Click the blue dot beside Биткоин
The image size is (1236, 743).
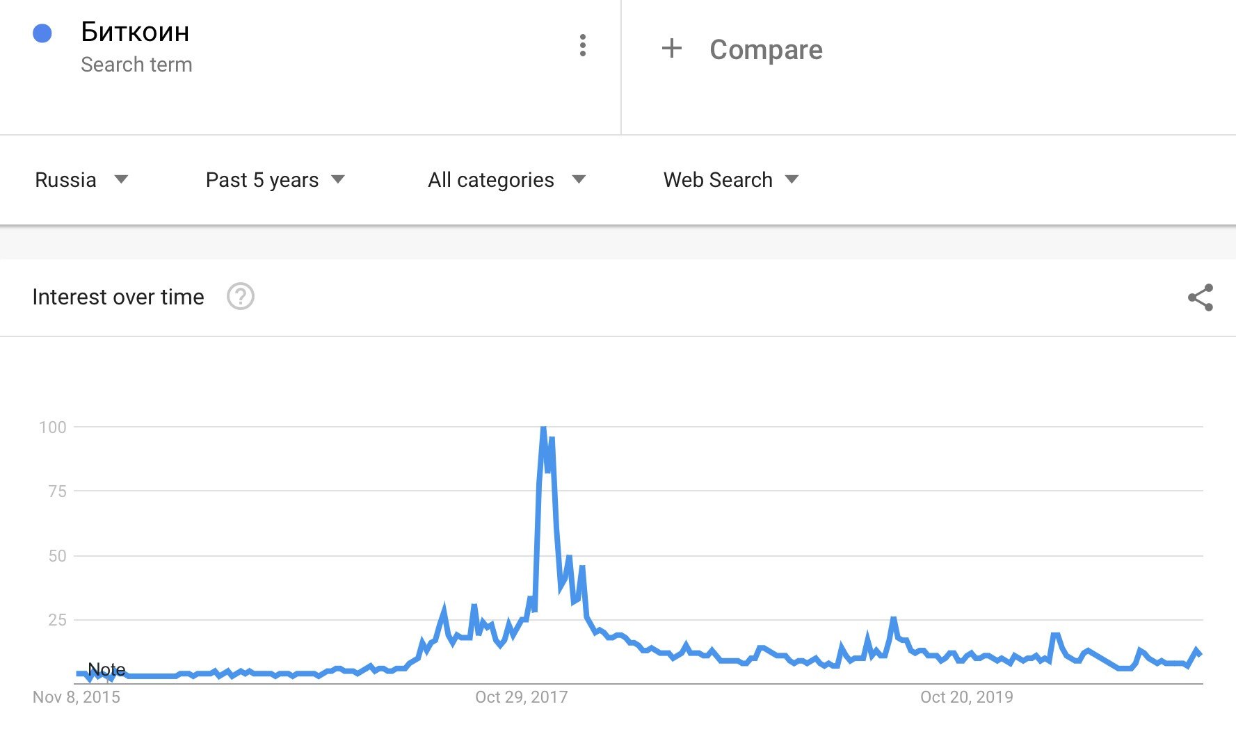42,33
